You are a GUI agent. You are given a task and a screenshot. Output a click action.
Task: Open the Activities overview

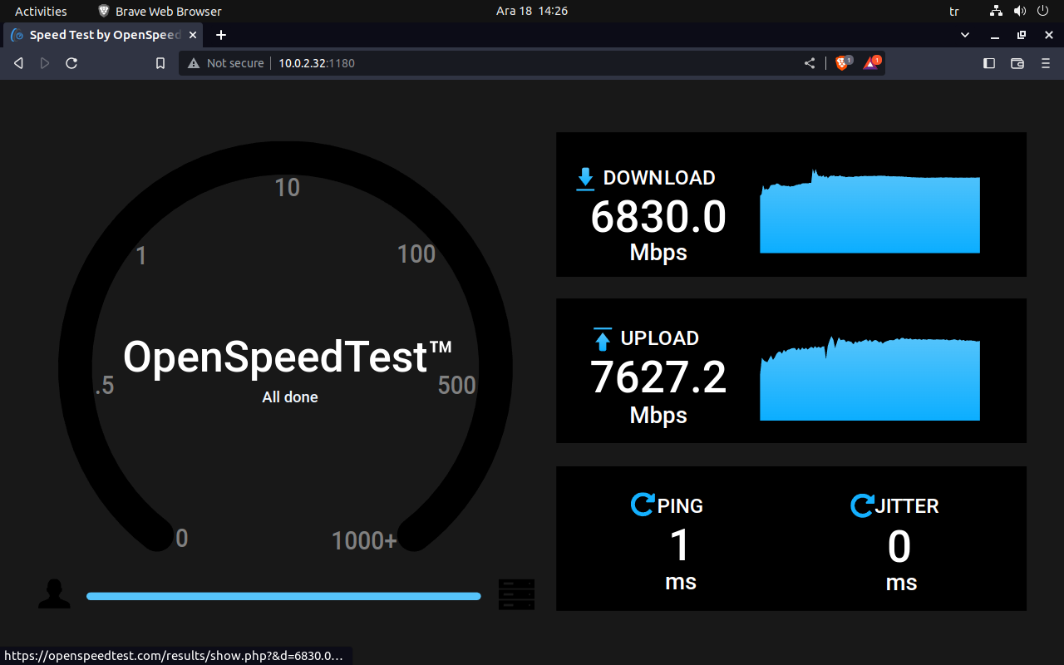click(x=41, y=12)
